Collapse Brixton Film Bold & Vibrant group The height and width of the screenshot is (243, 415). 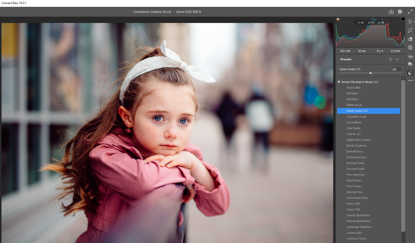[339, 82]
